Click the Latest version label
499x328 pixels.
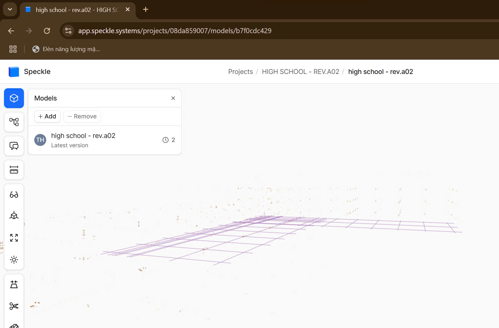pyautogui.click(x=69, y=145)
